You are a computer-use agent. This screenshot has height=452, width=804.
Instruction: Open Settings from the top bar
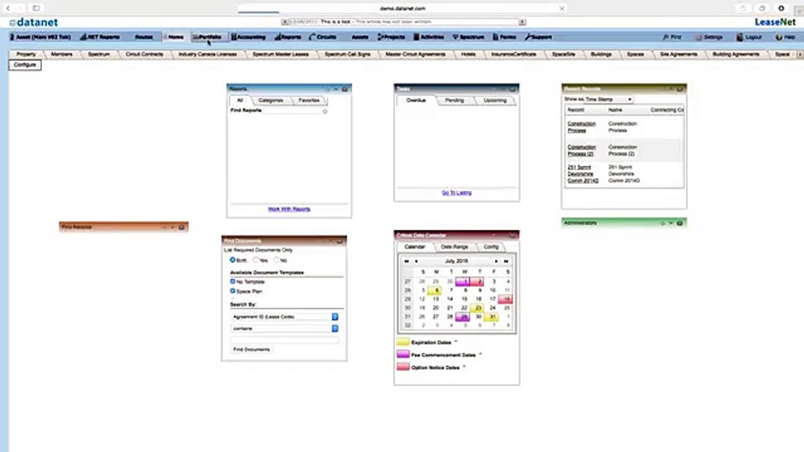coord(709,37)
